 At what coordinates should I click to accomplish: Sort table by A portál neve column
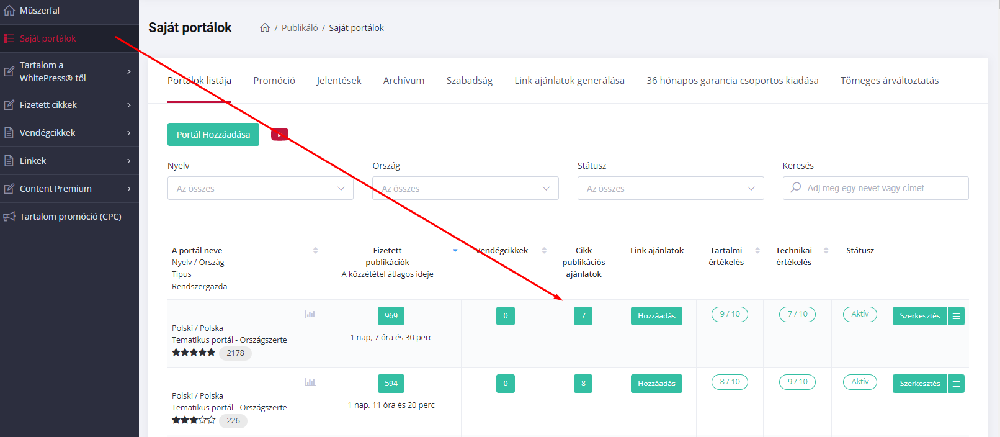coord(315,250)
